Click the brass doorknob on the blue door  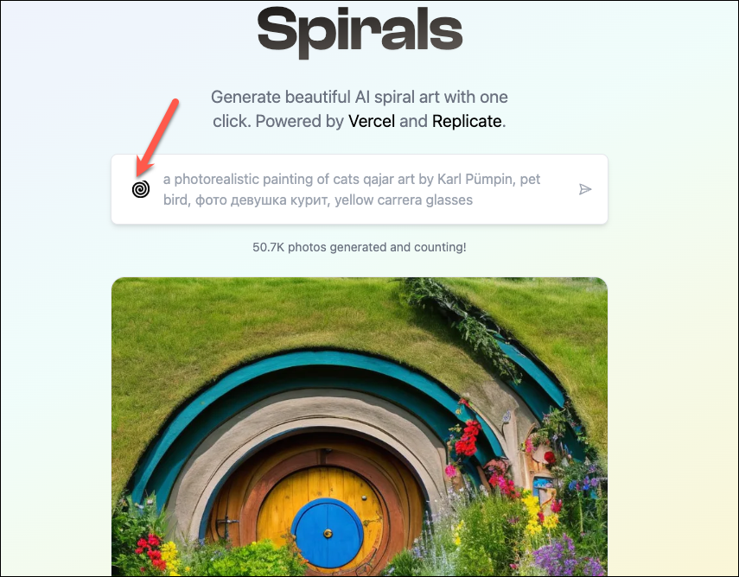click(328, 533)
